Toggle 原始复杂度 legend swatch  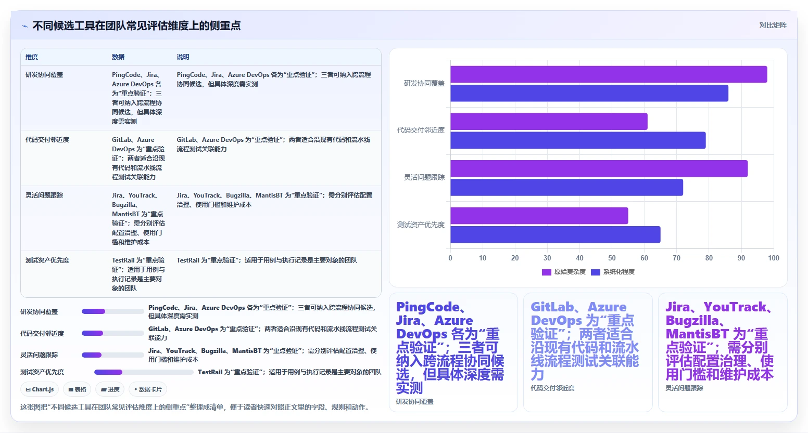point(546,272)
